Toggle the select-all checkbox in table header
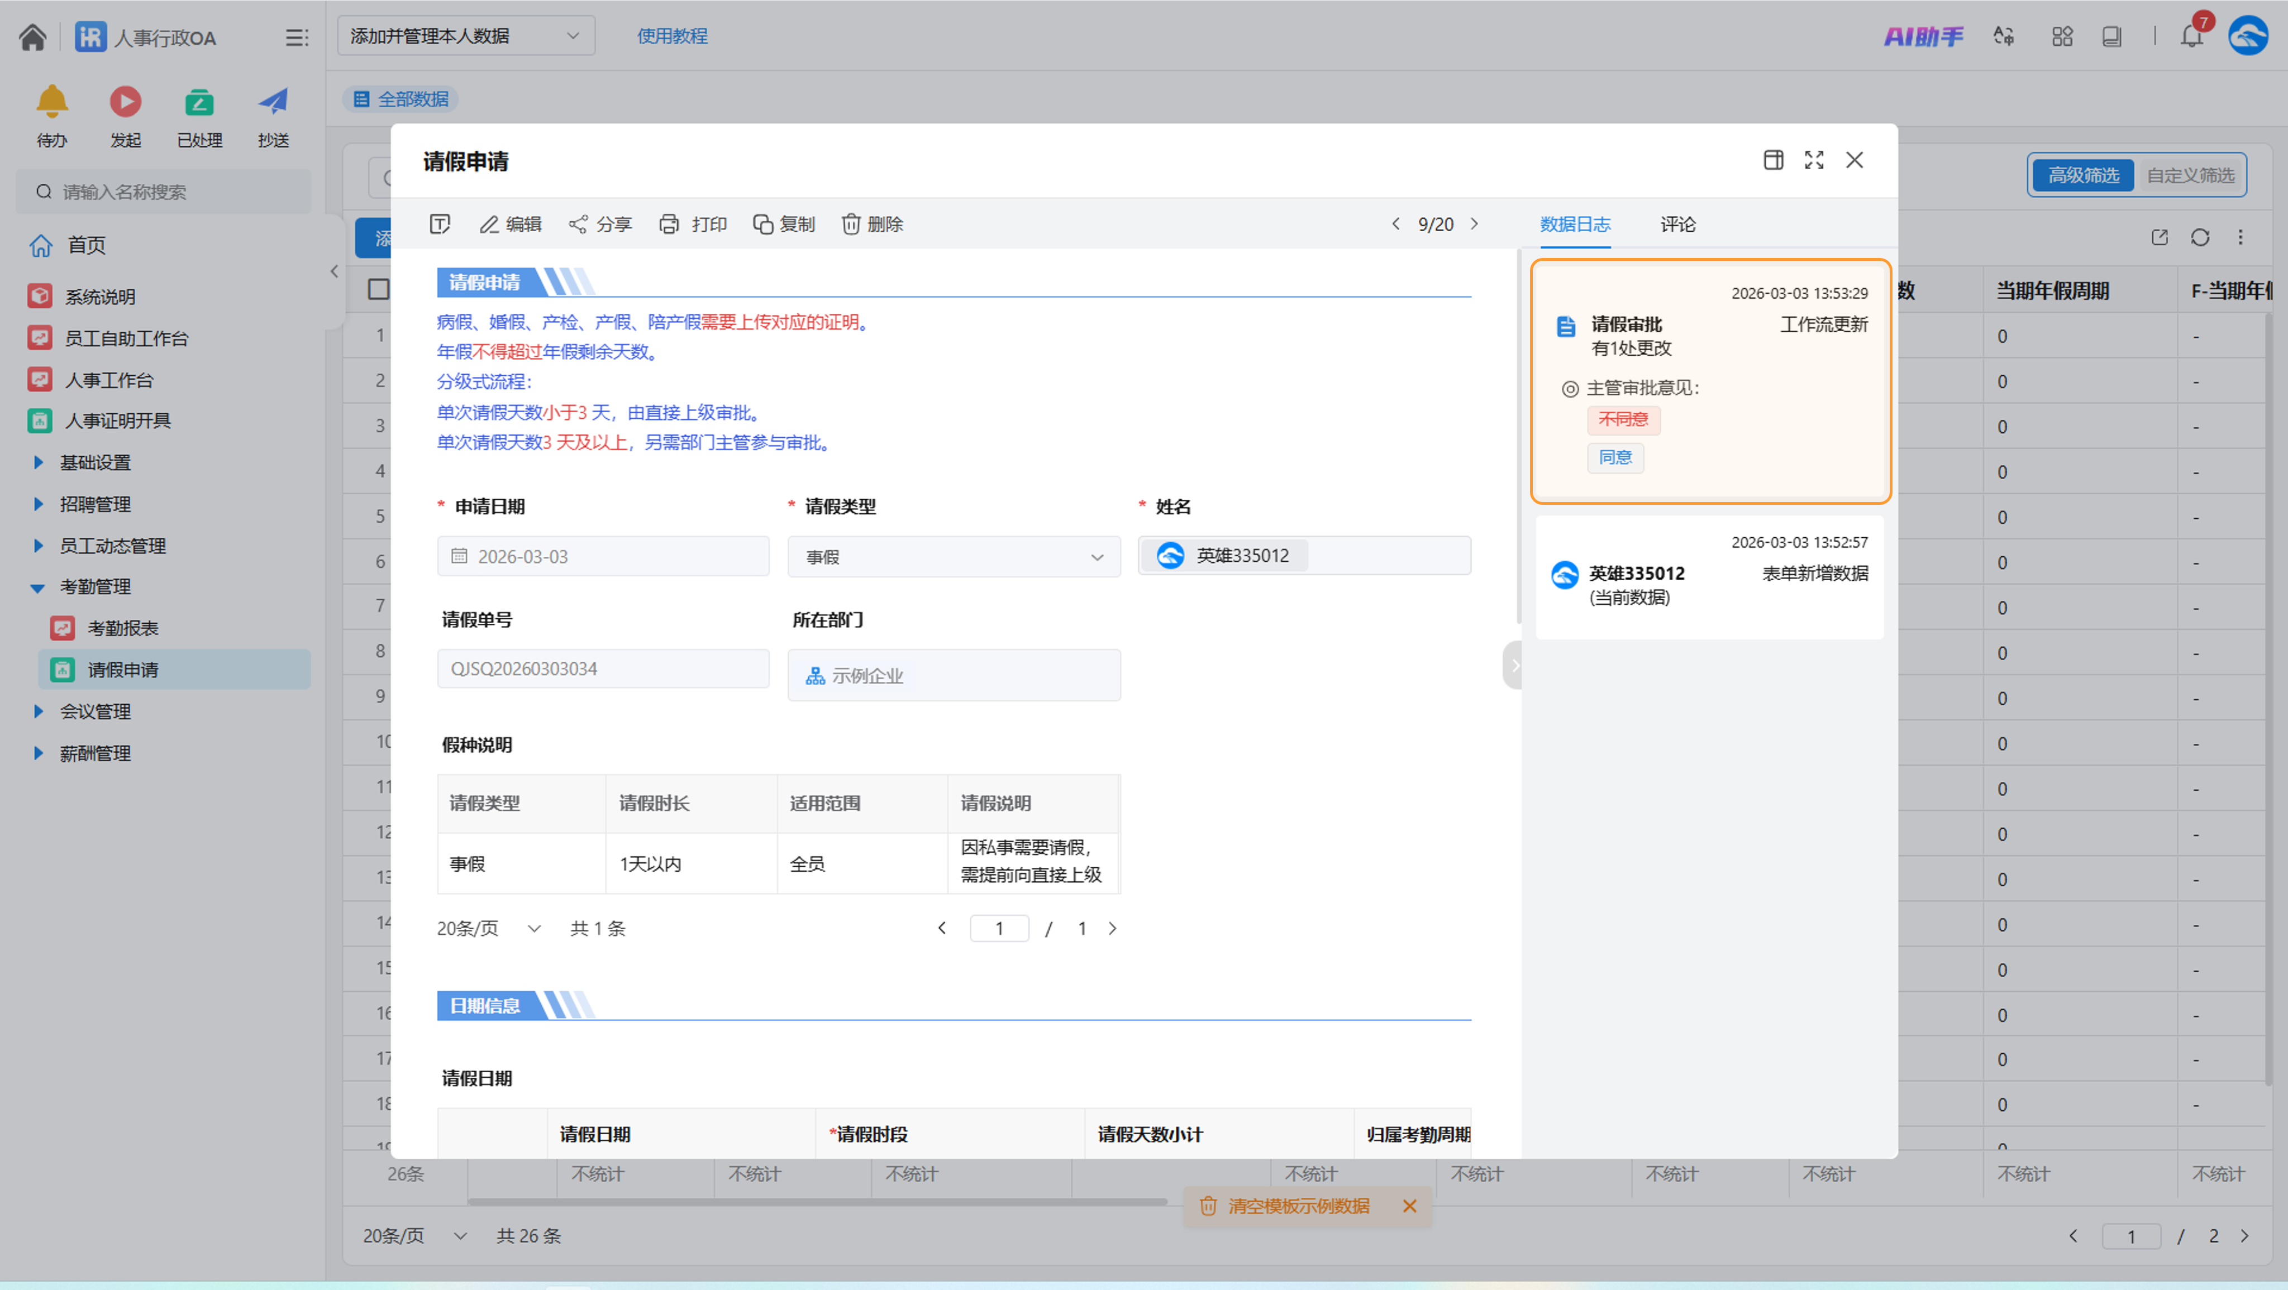Screen dimensions: 2288x1290 tap(378, 289)
